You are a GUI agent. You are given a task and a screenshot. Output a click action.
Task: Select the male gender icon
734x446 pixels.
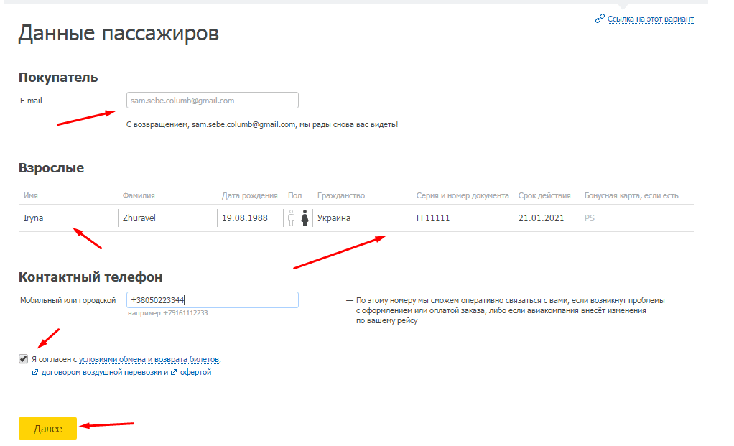tap(291, 218)
